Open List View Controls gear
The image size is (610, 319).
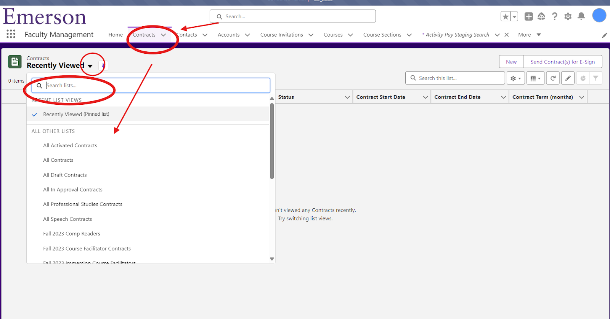[515, 78]
